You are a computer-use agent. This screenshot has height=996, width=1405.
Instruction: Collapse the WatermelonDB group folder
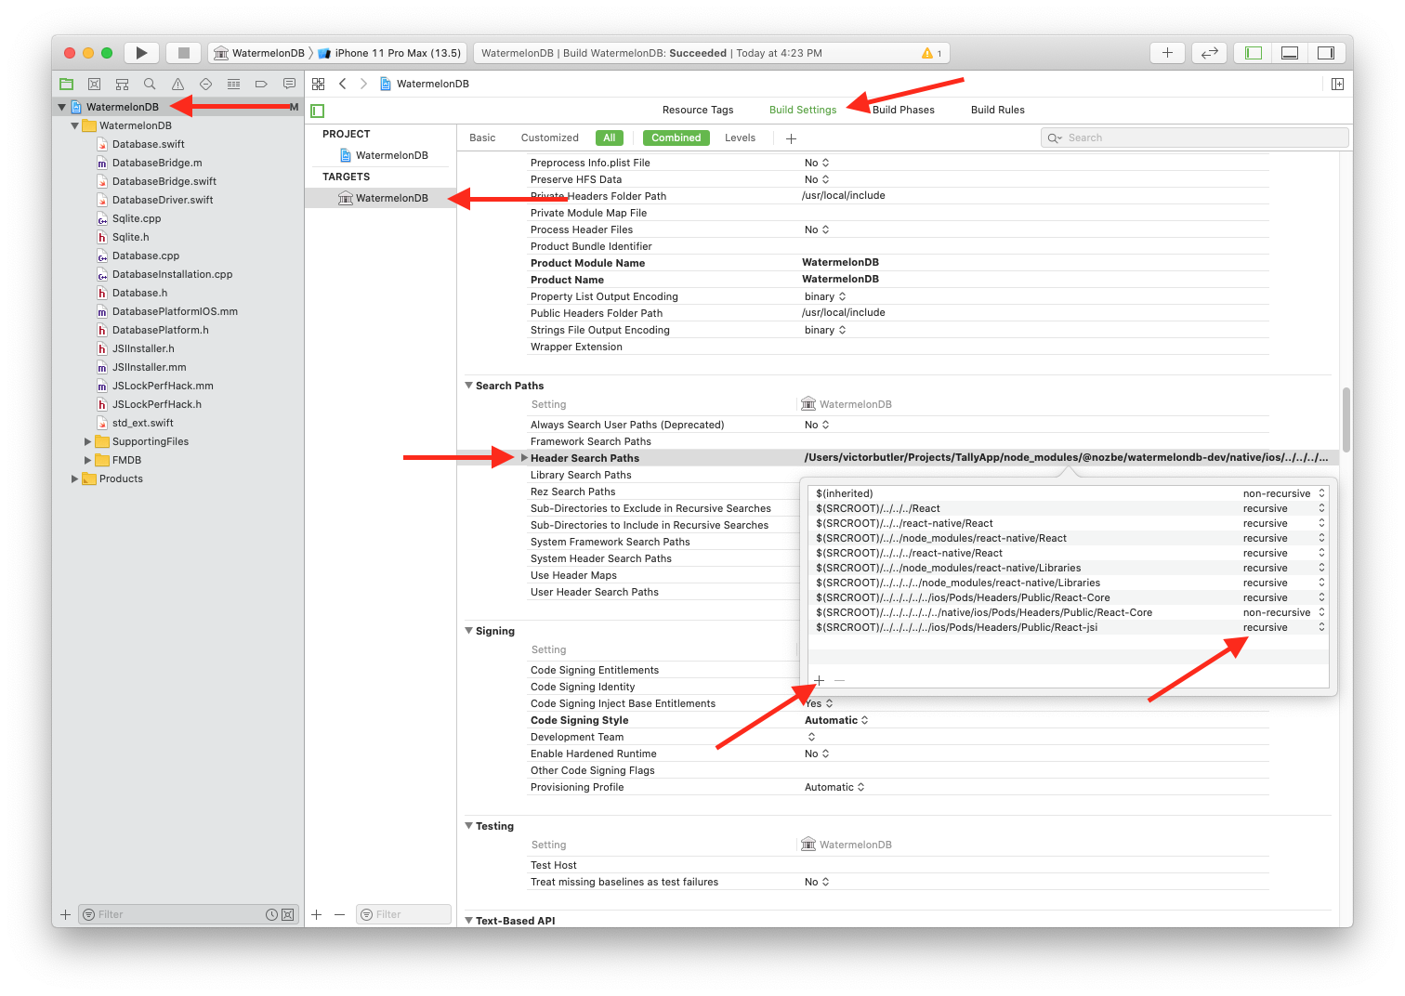tap(74, 125)
